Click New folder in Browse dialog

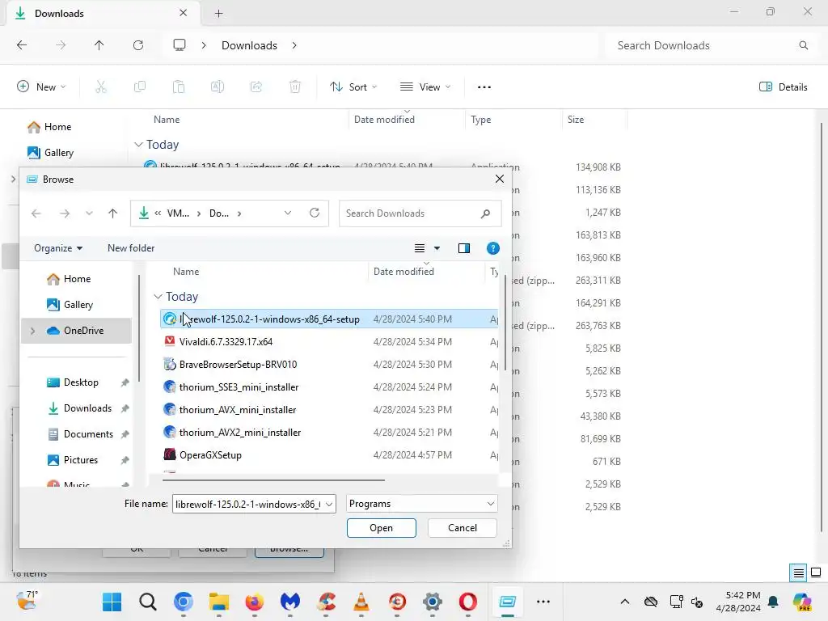pos(131,248)
